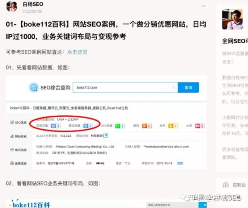Click the SEO综合查询 logo icon
The image size is (248, 208).
34,87
